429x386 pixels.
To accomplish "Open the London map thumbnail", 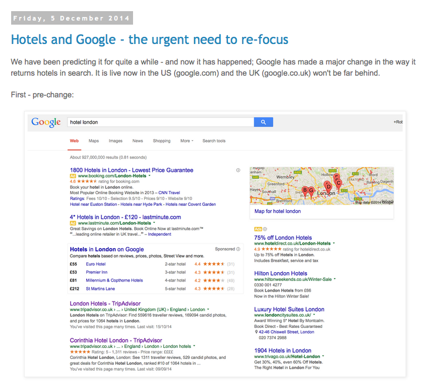I will click(x=322, y=186).
